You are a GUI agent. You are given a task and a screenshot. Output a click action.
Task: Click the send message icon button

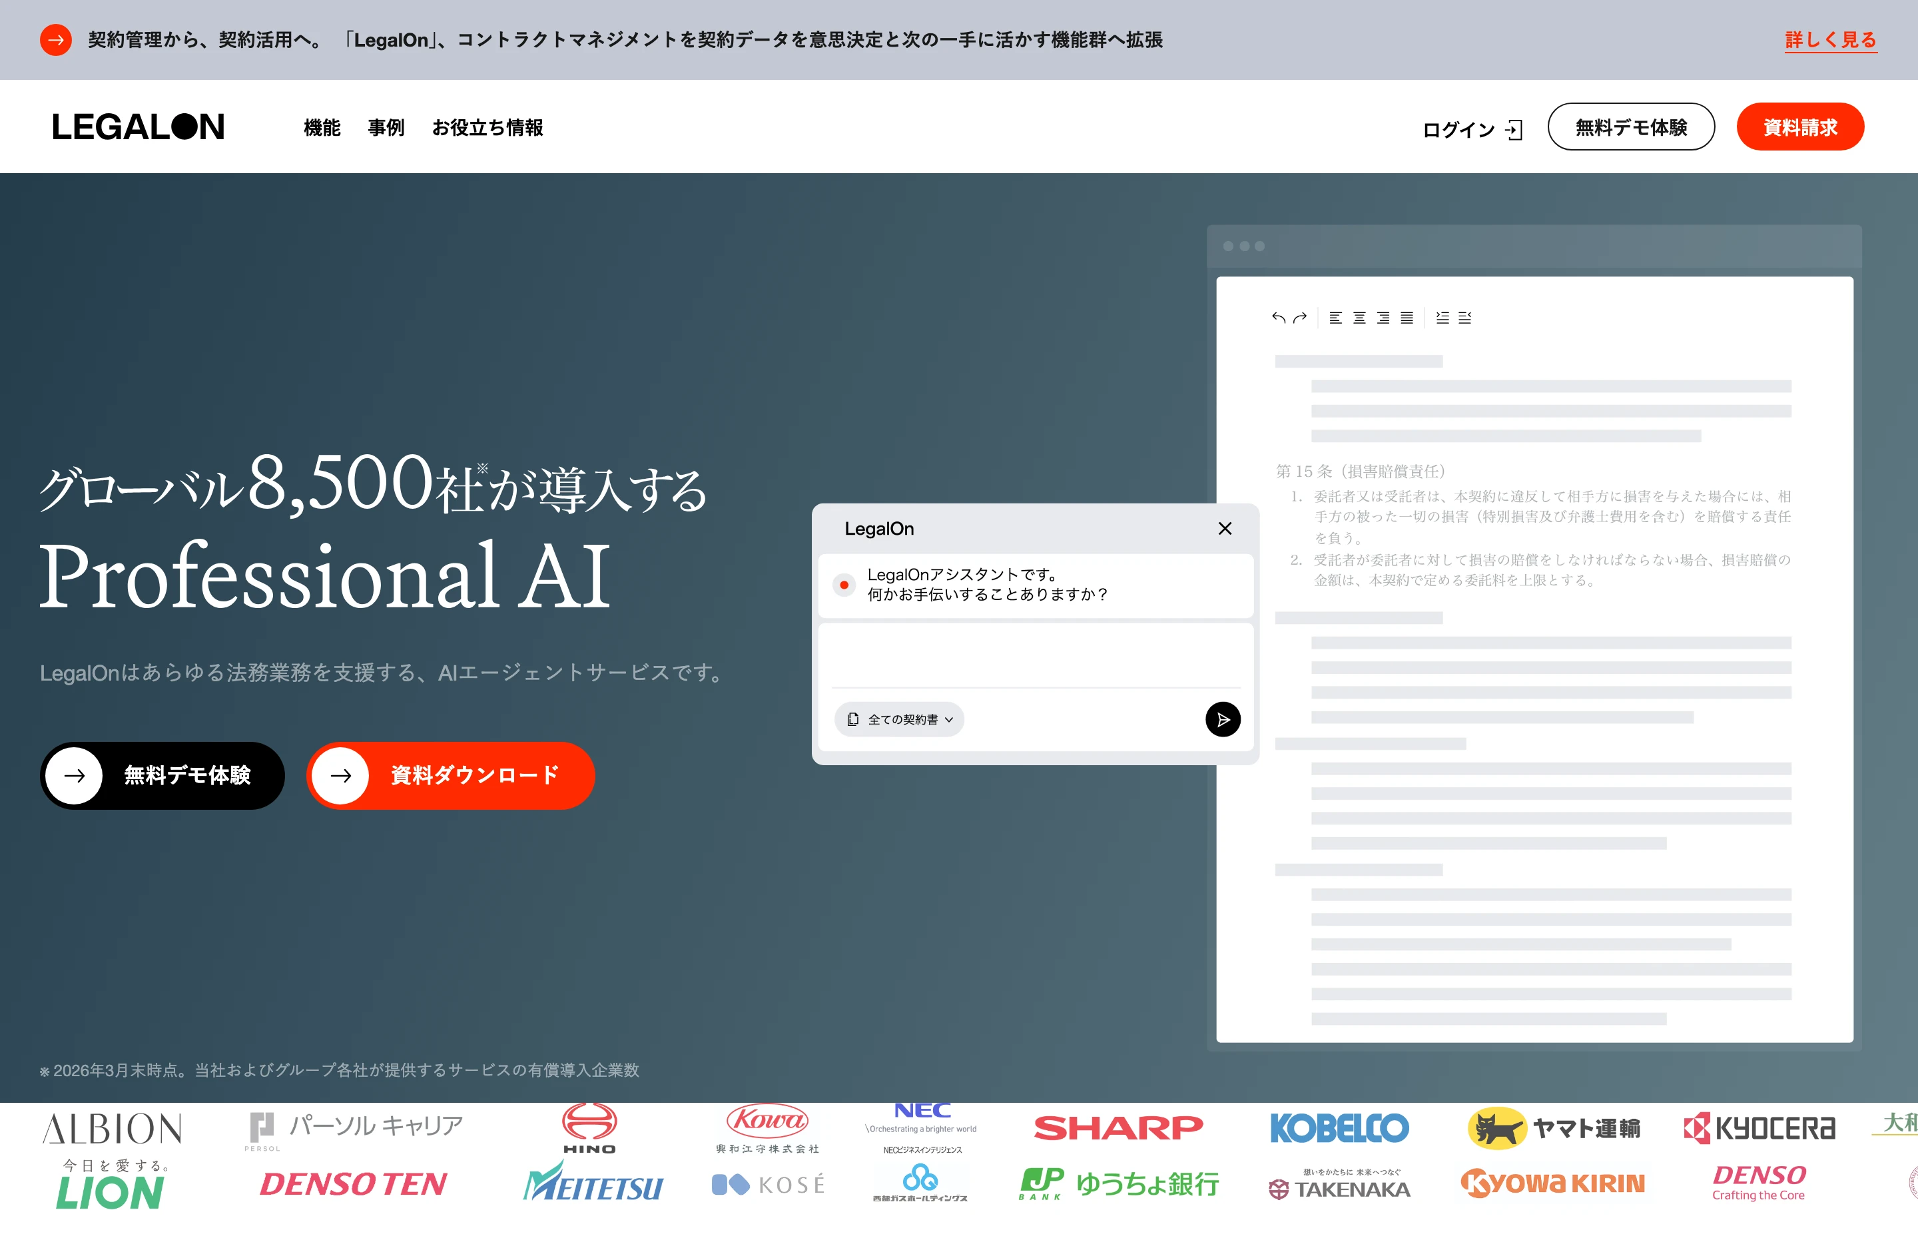[1223, 719]
